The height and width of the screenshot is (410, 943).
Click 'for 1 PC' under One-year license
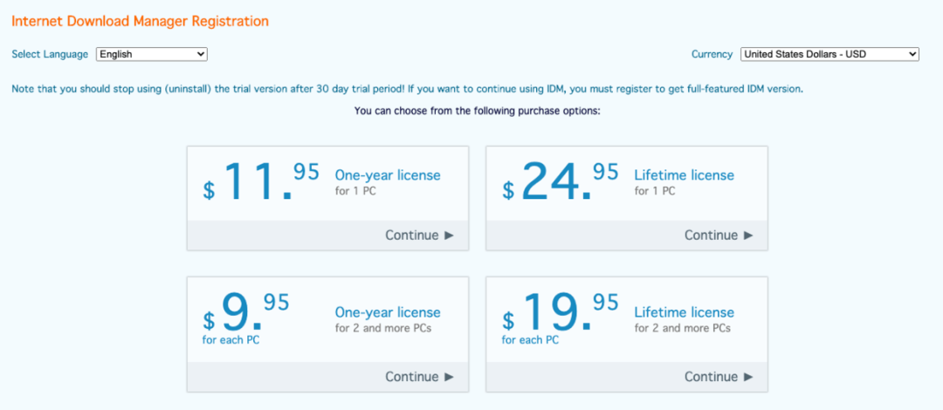pos(355,191)
